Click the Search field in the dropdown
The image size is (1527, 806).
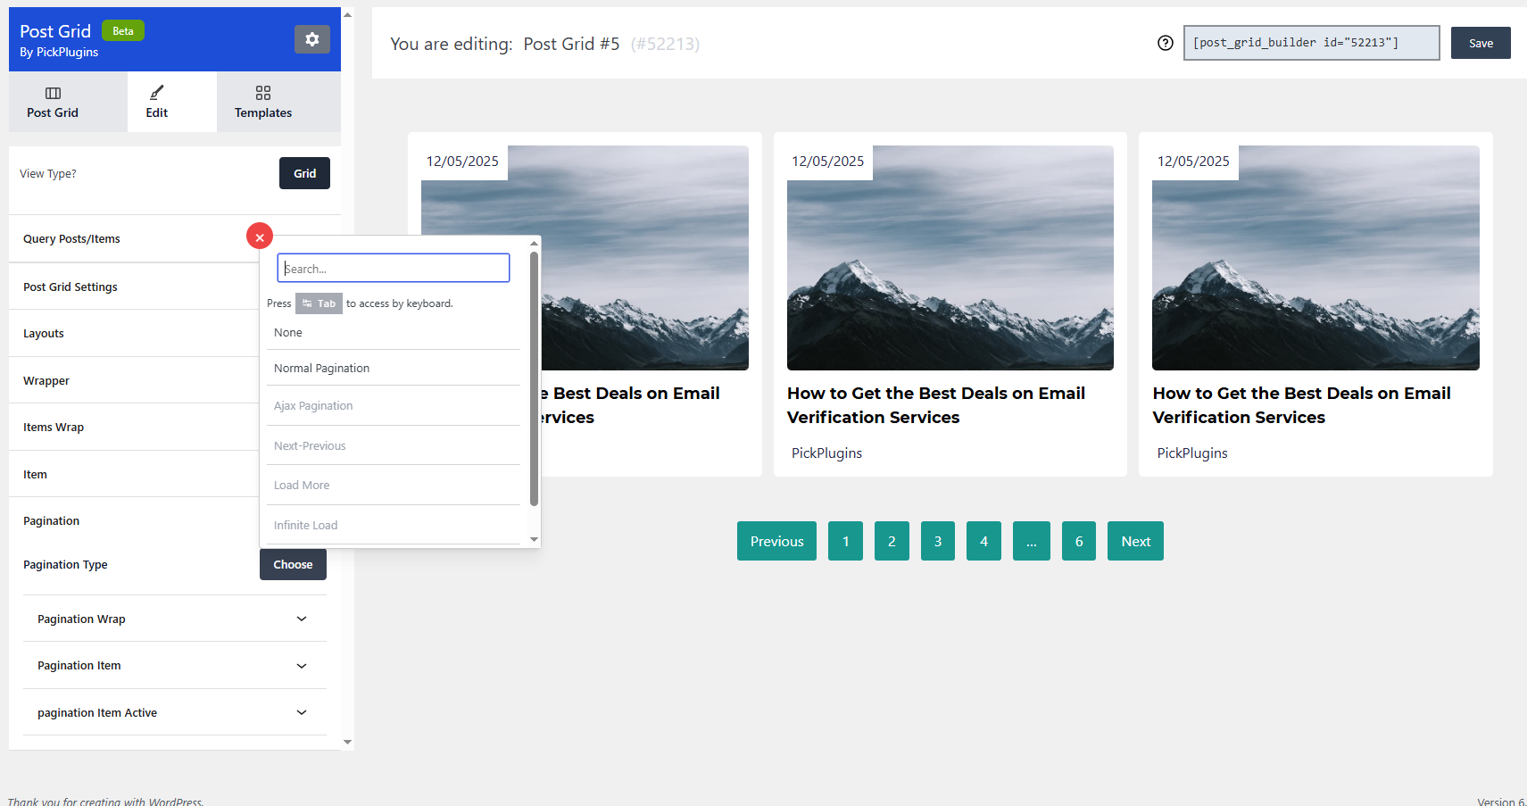tap(394, 268)
